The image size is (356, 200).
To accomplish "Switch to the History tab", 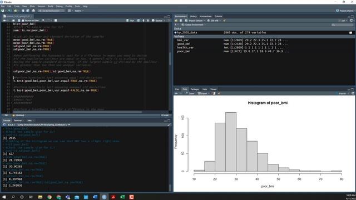I will click(x=194, y=16).
